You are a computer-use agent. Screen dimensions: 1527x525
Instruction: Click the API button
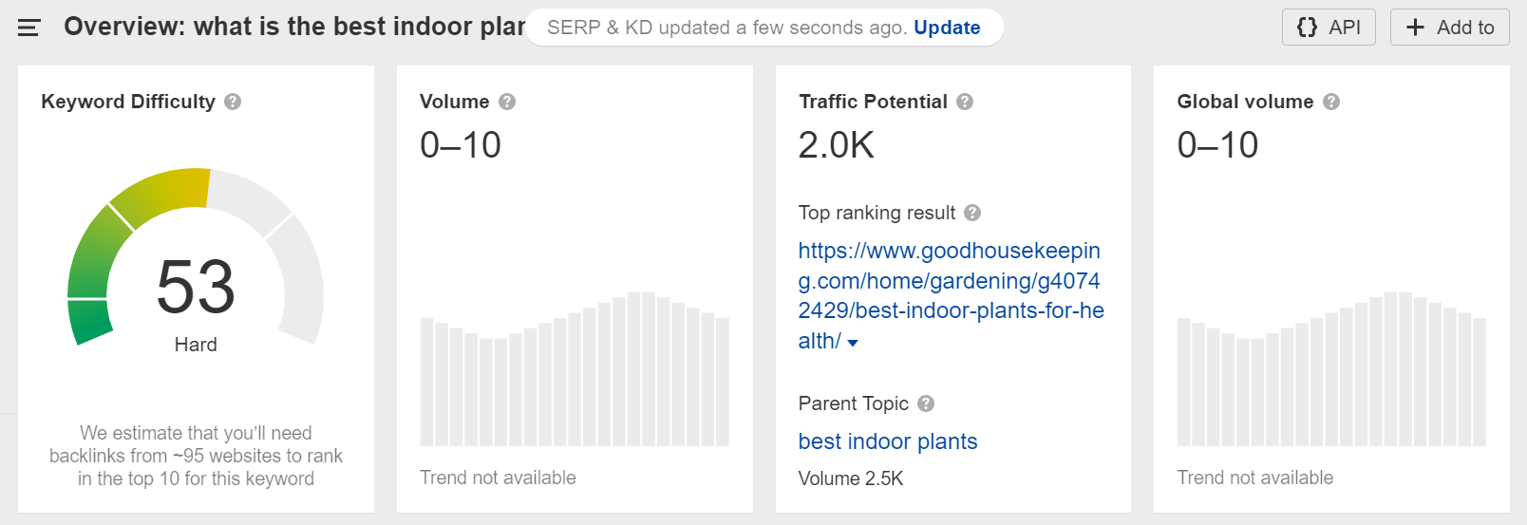(x=1329, y=28)
